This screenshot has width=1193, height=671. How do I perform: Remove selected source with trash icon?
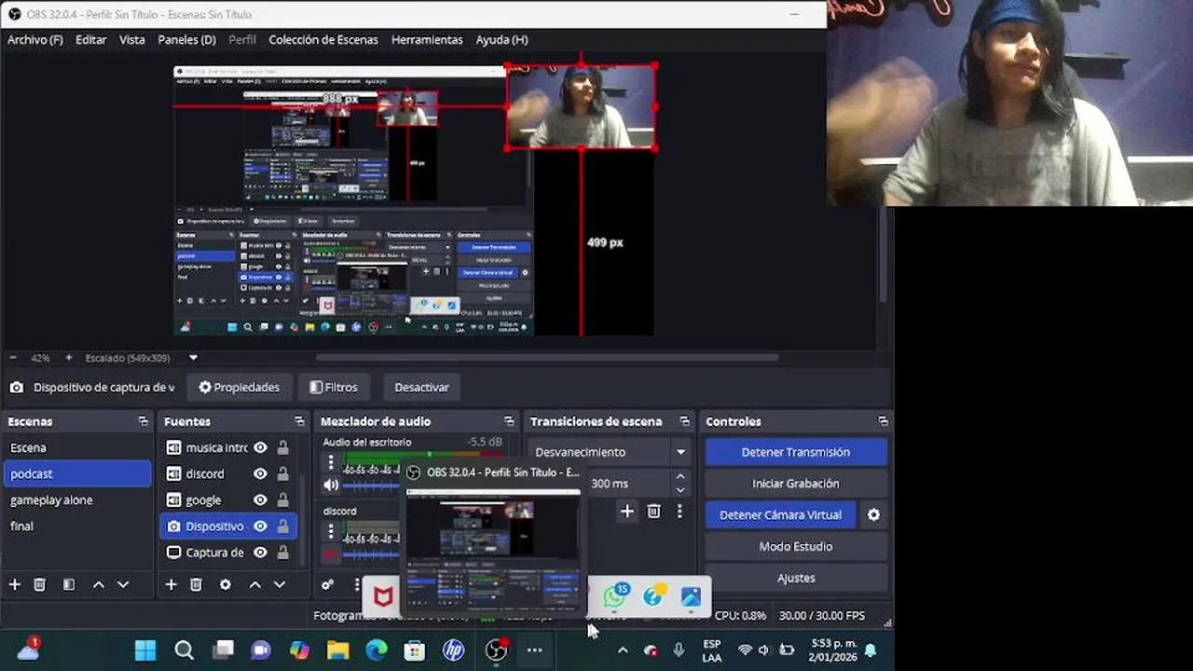197,584
